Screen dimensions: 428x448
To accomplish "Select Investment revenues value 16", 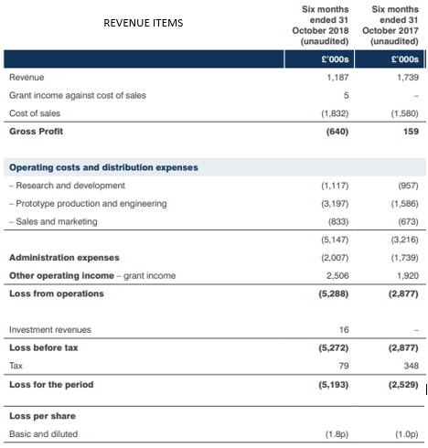I will 344,329.
